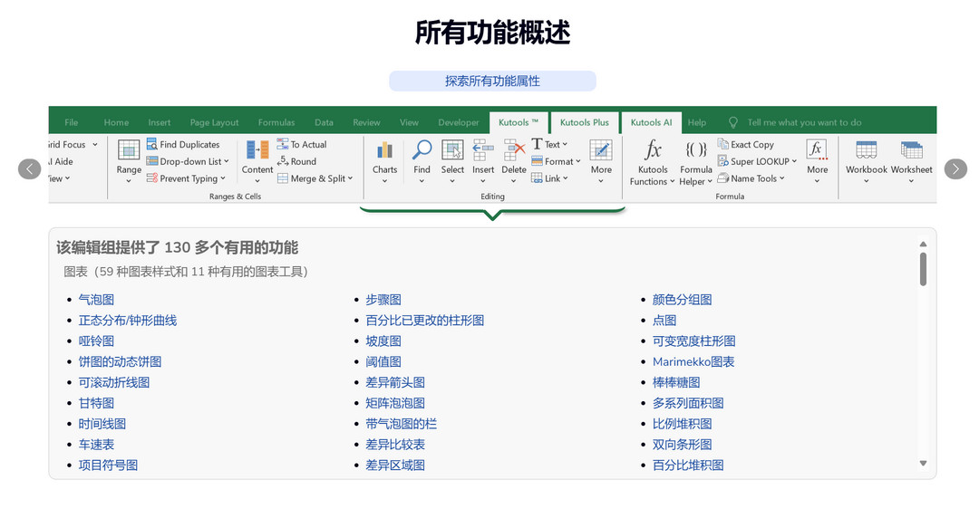The height and width of the screenshot is (528, 979).
Task: Open the 双向条形图 link
Action: tap(682, 445)
